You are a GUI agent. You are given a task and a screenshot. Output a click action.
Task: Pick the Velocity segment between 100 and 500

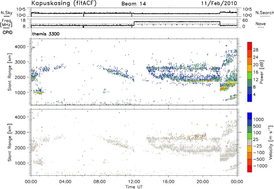tap(250, 129)
